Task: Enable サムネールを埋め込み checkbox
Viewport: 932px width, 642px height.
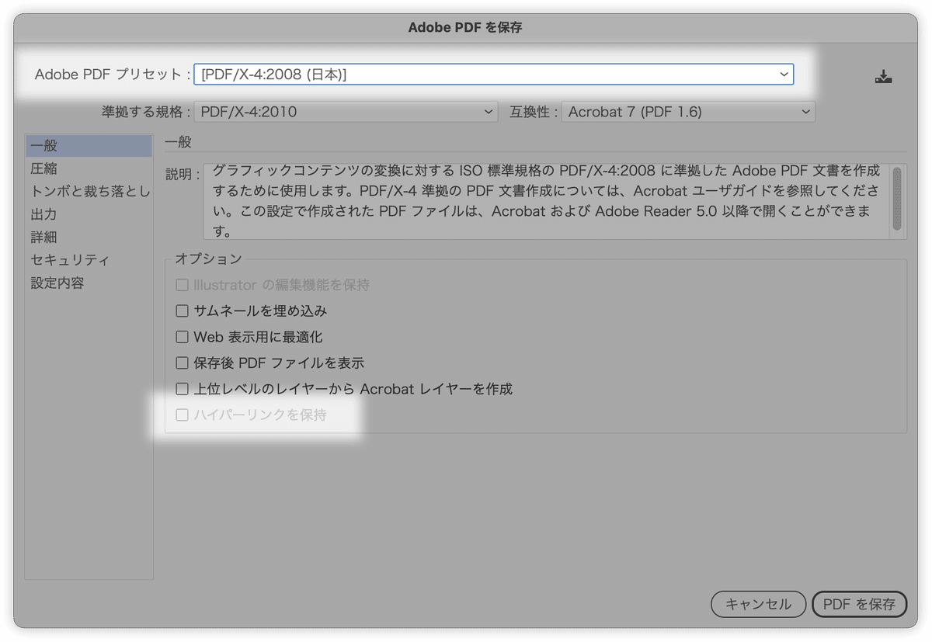Action: point(182,311)
